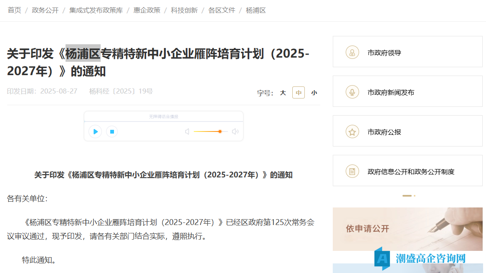Click the microphone icon for 市政府新闻发布
Image resolution: width=486 pixels, height=273 pixels.
tap(352, 91)
